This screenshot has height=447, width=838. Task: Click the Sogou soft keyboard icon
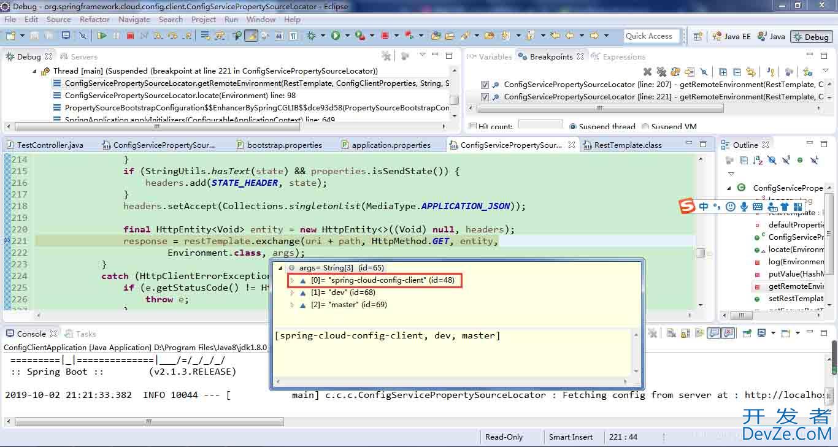tap(758, 207)
